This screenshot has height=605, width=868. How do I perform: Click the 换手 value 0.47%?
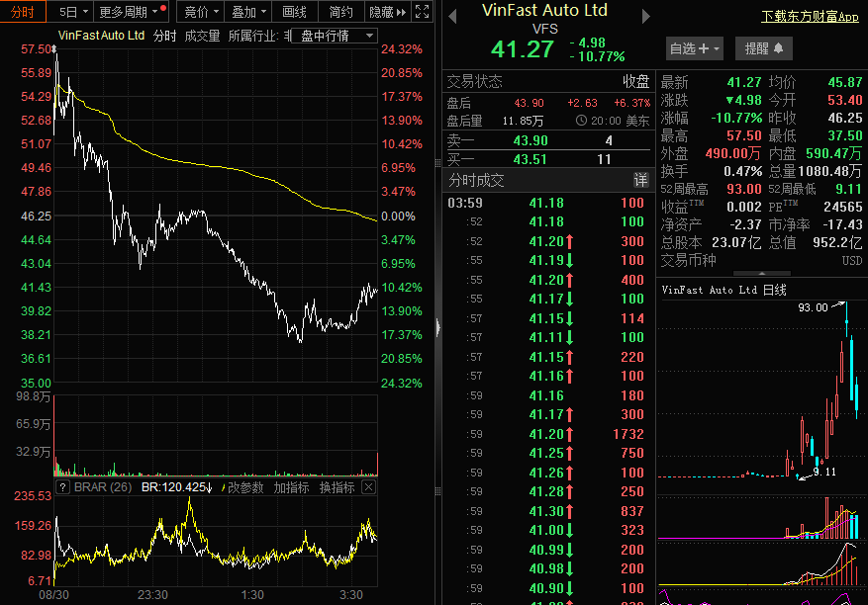point(743,171)
